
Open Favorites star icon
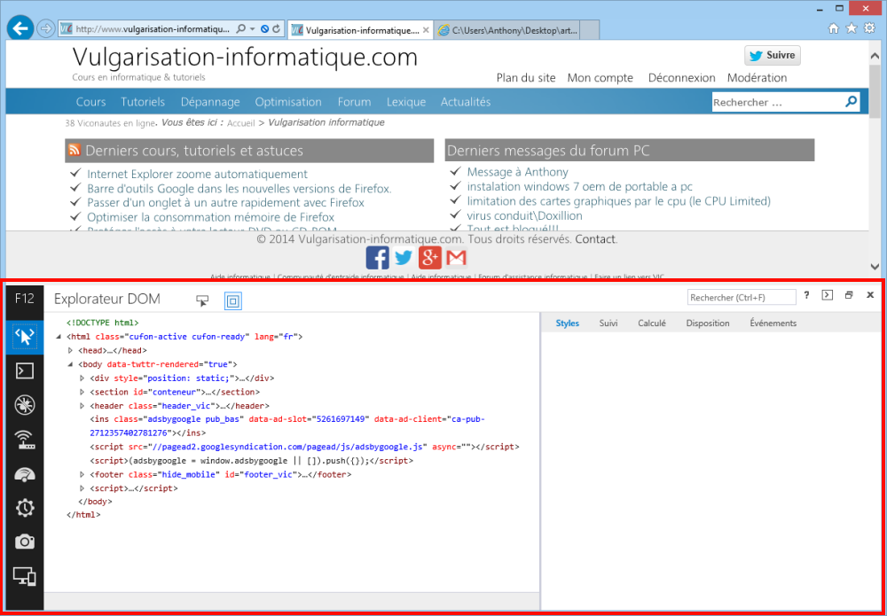coord(852,29)
